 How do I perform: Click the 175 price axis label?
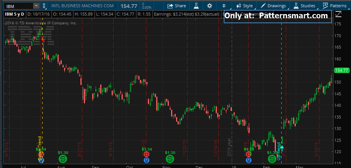pyautogui.click(x=338, y=24)
